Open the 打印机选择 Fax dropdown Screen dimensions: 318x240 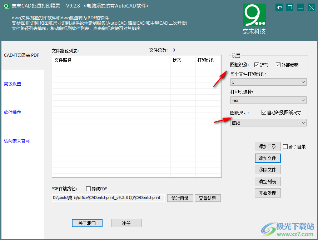pos(268,100)
